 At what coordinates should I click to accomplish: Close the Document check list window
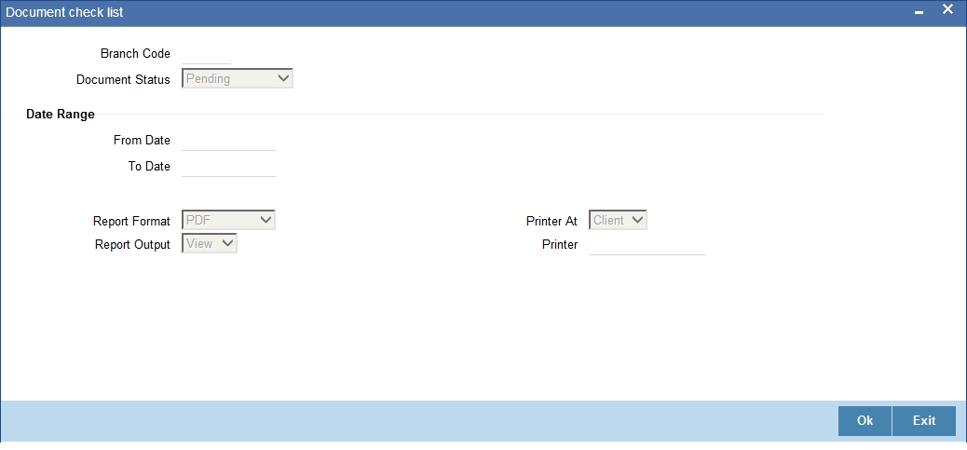tap(947, 10)
